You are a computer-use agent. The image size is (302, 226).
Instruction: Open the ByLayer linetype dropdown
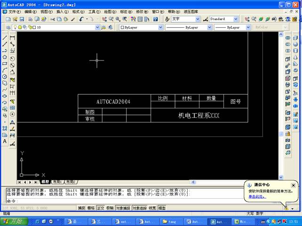pyautogui.click(x=209, y=28)
